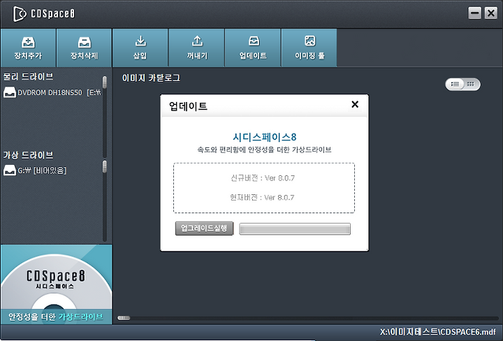Click the 현재버전 : Ver 8.0.7 text
Image resolution: width=503 pixels, height=341 pixels.
pos(262,197)
